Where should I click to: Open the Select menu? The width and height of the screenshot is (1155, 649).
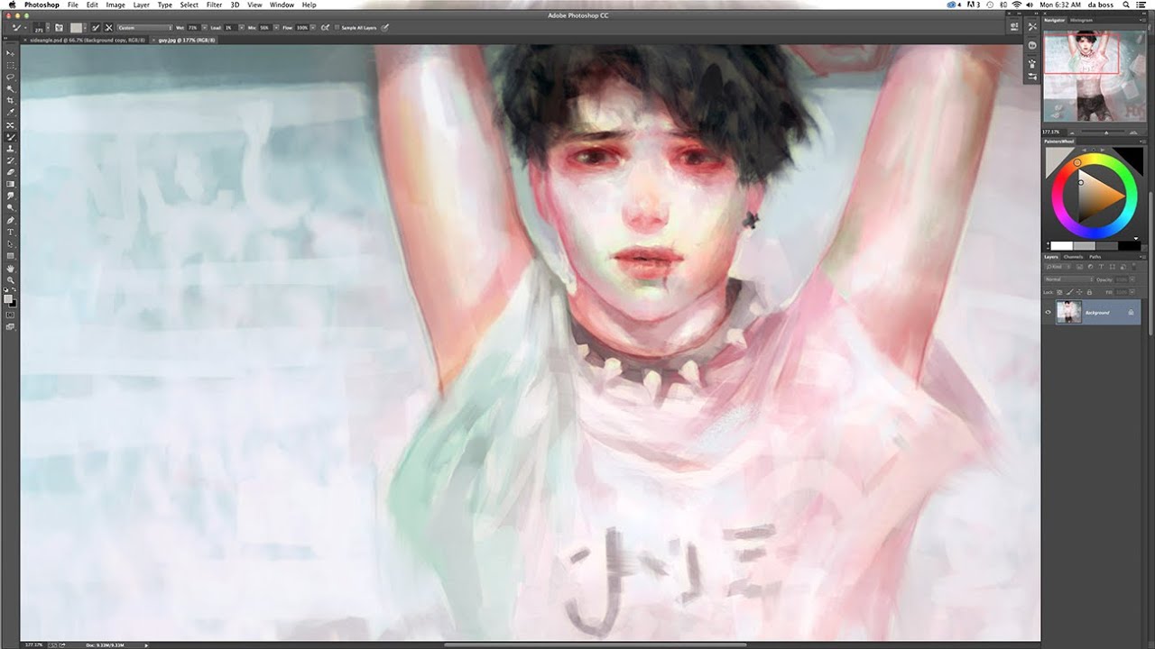click(189, 5)
